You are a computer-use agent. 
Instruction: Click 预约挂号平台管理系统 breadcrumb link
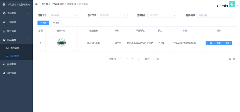tap(53, 4)
